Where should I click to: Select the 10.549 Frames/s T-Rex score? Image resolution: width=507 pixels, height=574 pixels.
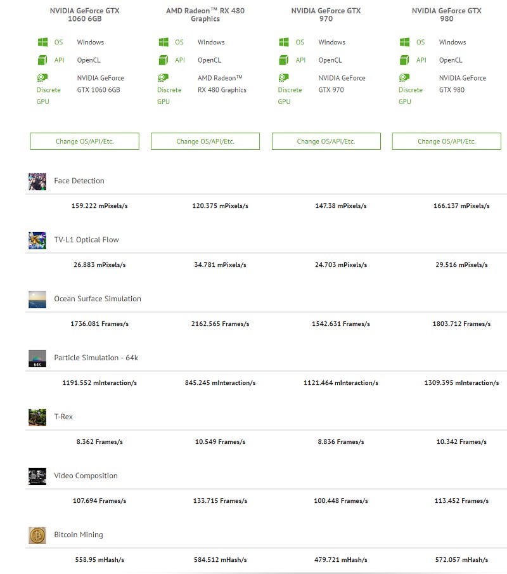click(220, 441)
